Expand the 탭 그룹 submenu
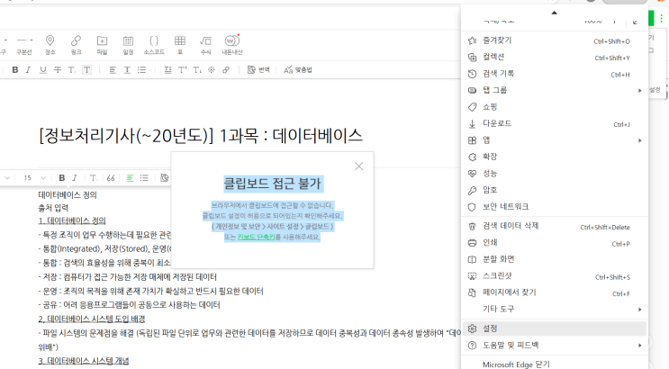Image resolution: width=669 pixels, height=369 pixels. (x=555, y=90)
